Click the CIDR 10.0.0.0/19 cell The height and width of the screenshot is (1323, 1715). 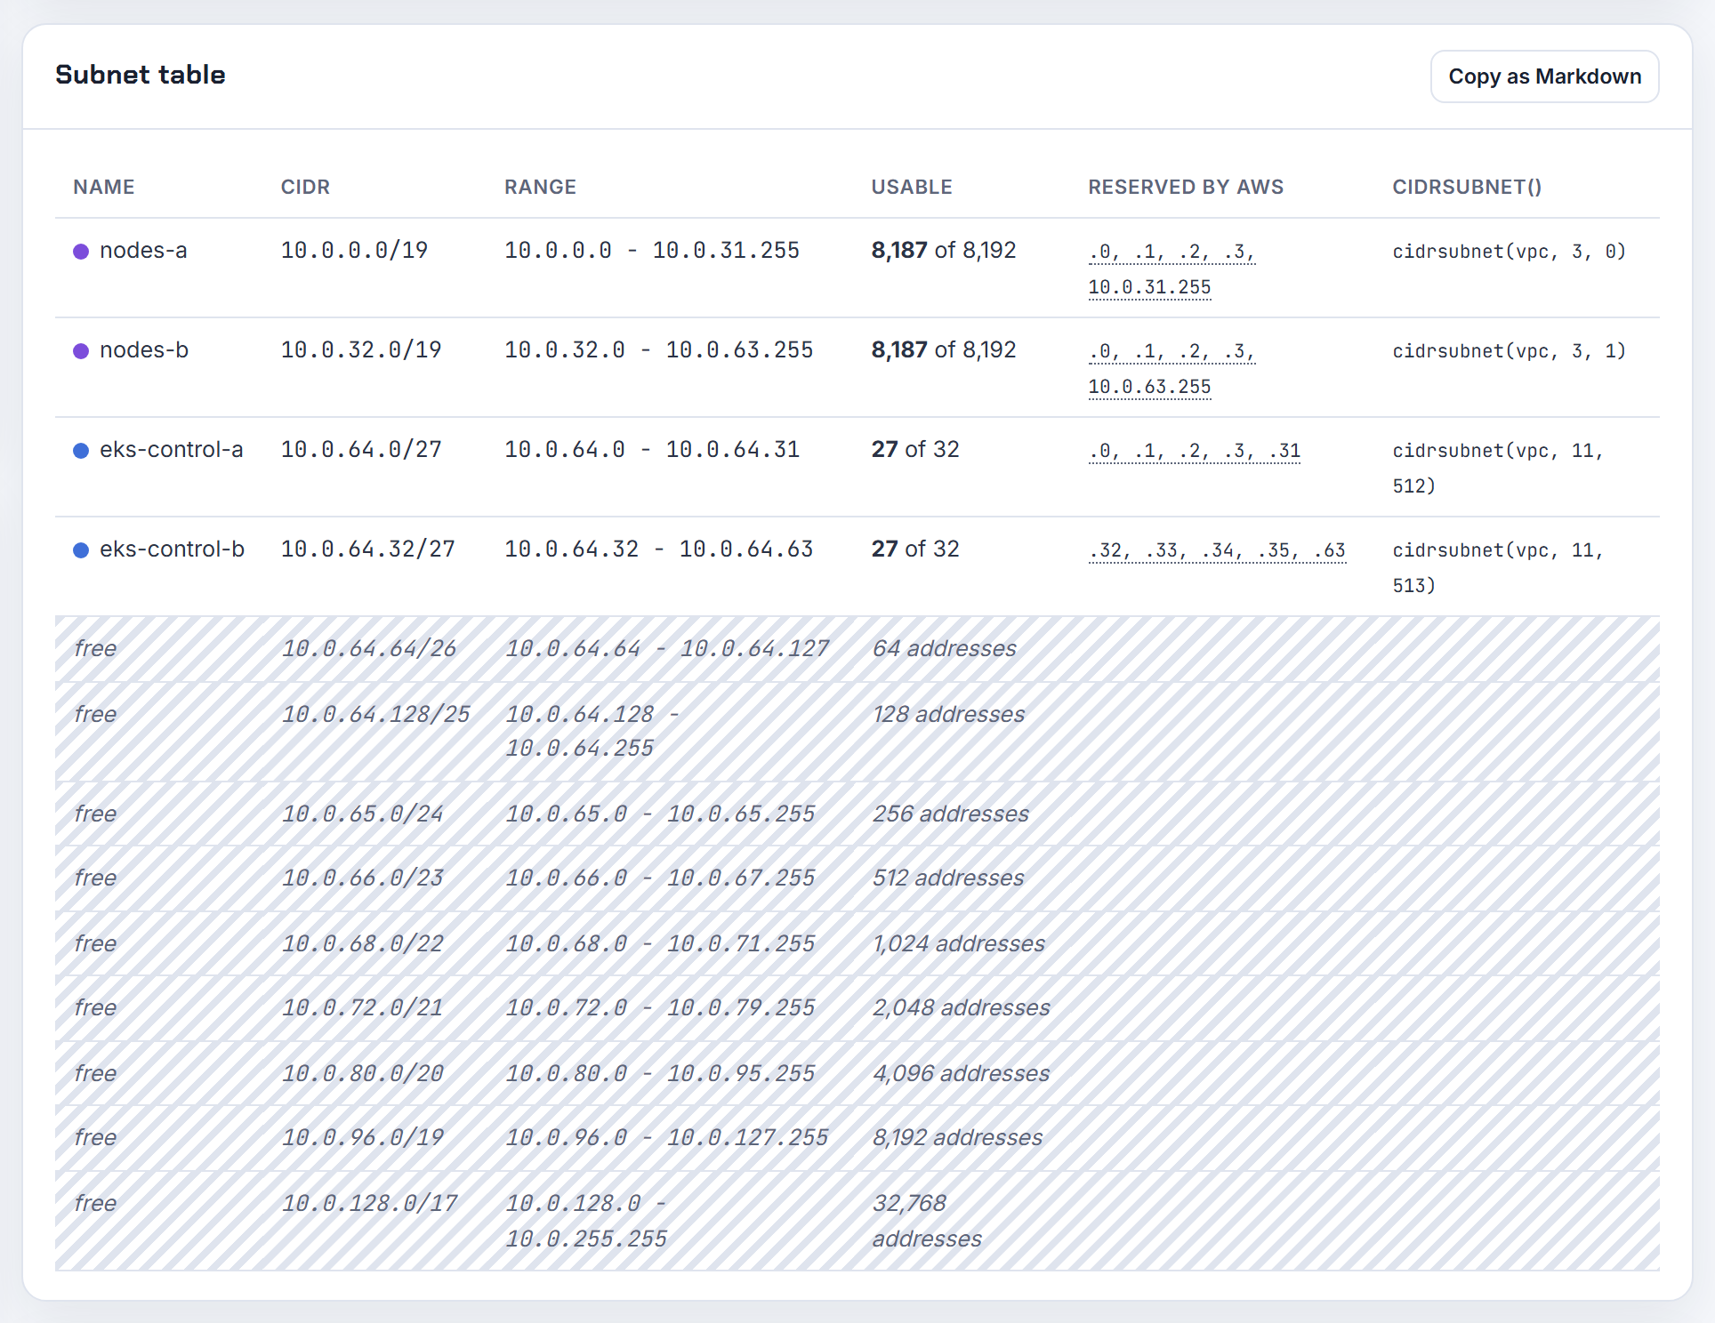pyautogui.click(x=354, y=251)
